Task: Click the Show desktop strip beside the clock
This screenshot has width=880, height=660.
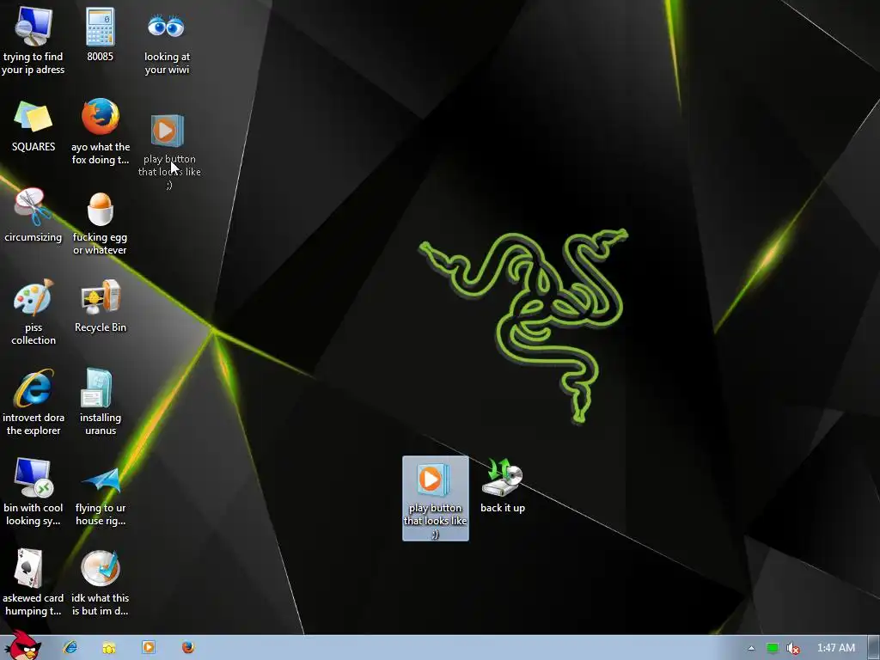Action: point(874,648)
